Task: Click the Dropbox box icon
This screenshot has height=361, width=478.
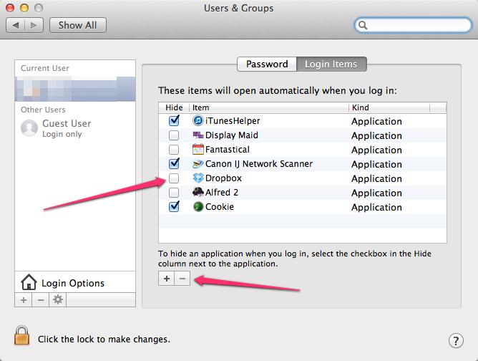Action: [x=197, y=178]
